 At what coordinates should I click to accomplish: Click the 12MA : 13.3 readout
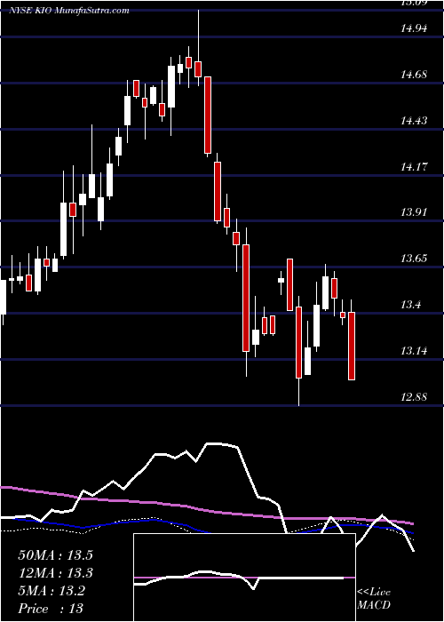click(x=55, y=573)
